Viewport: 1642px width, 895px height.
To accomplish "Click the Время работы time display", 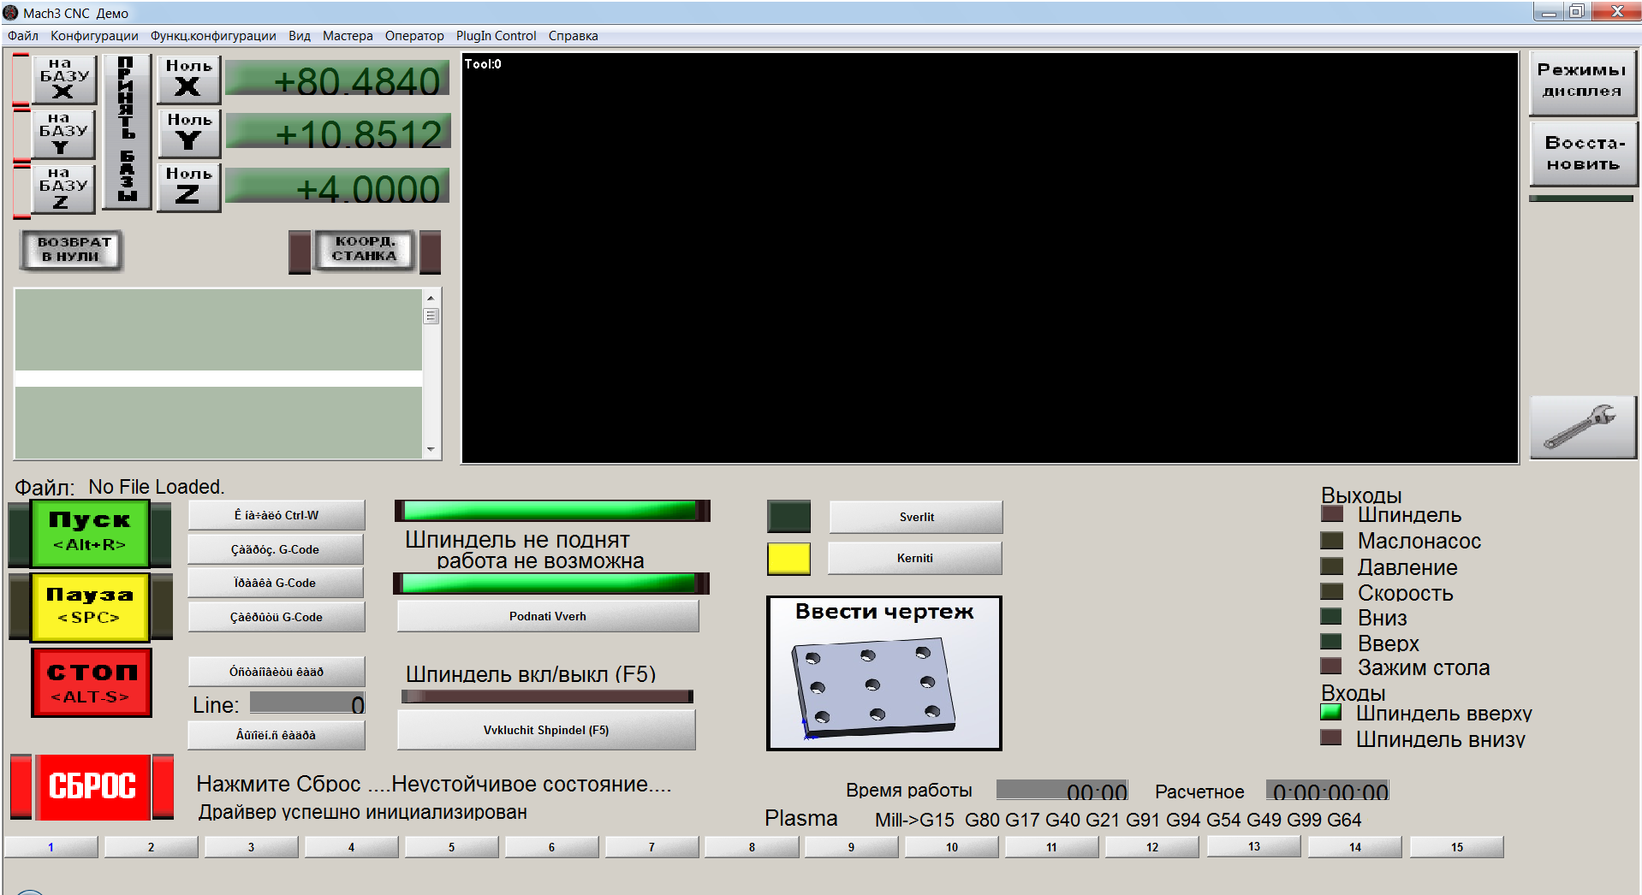I will coord(1062,791).
